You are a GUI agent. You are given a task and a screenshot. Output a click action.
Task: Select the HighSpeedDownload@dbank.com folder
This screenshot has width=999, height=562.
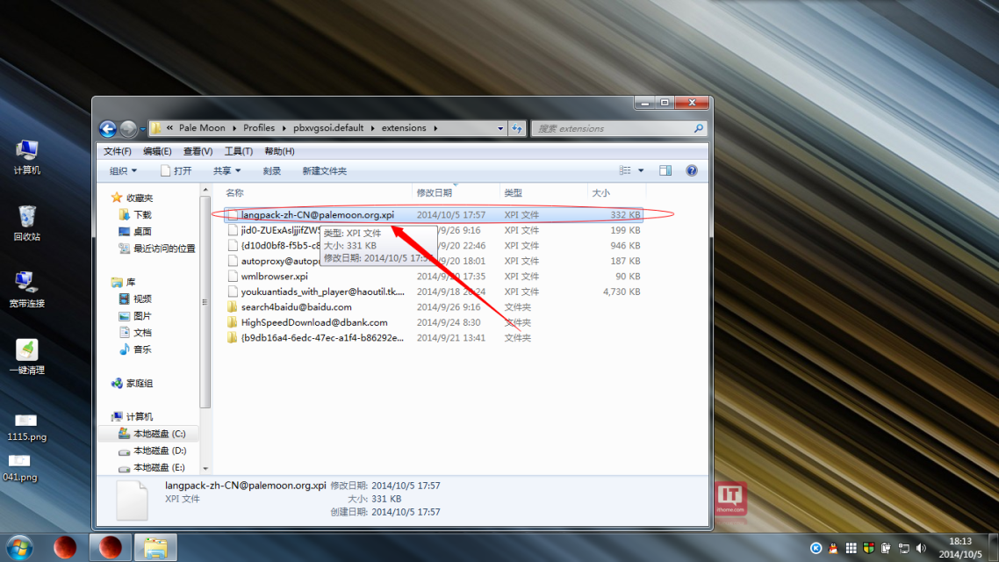434,322
